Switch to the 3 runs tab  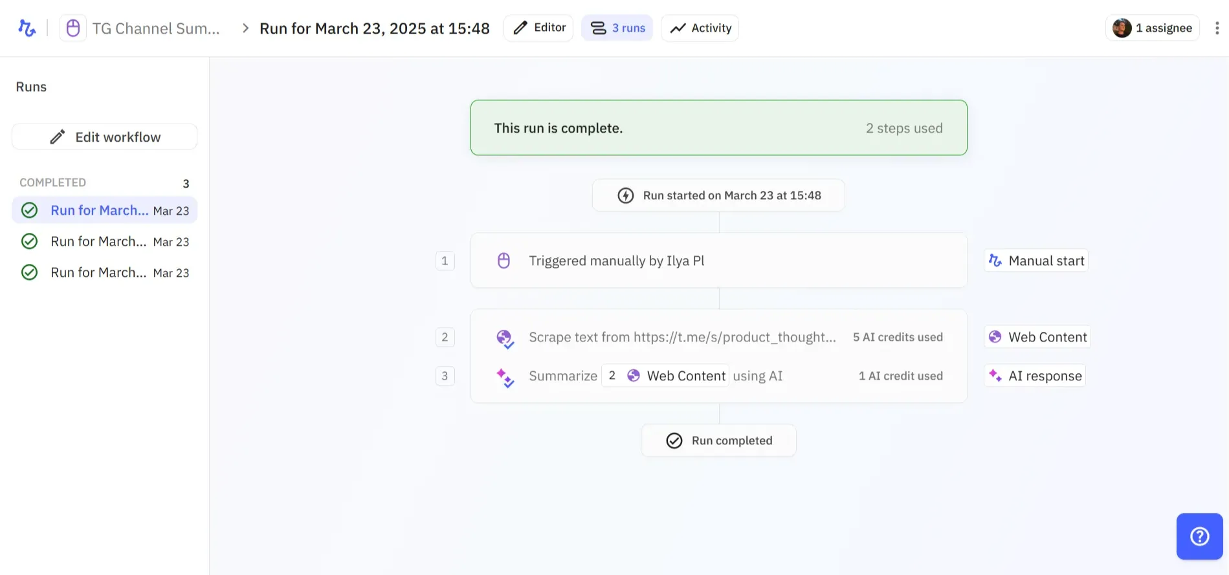point(617,28)
